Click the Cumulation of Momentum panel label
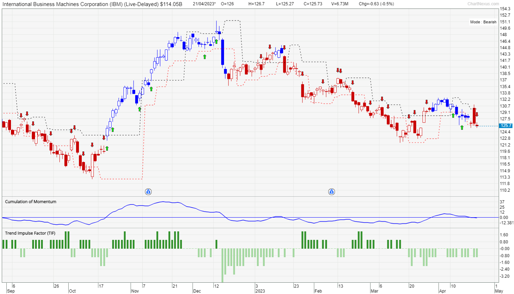 [30, 202]
